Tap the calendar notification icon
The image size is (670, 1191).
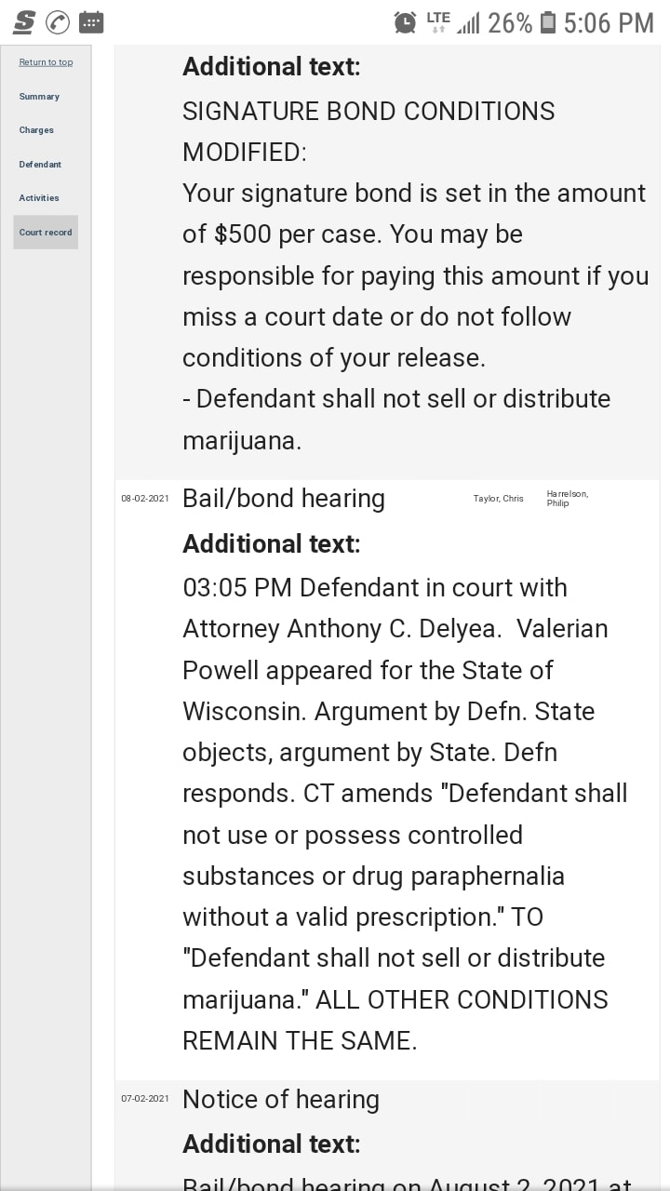pos(91,22)
